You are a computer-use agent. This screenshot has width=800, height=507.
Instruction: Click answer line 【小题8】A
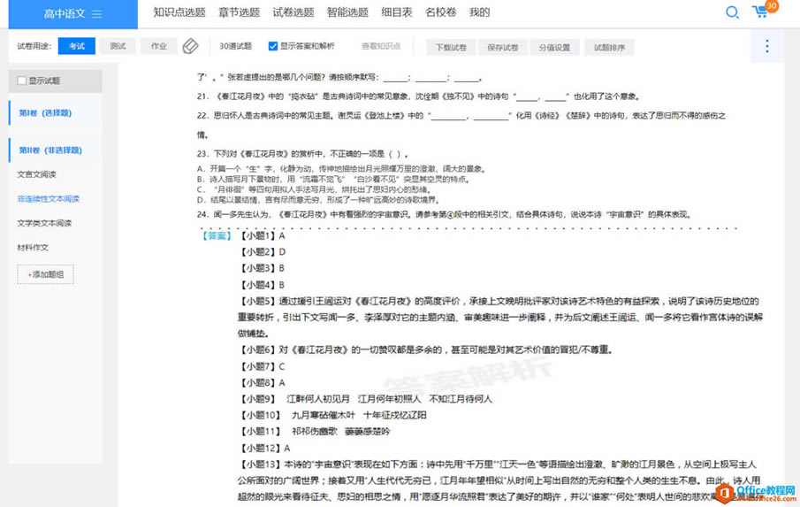pos(262,382)
